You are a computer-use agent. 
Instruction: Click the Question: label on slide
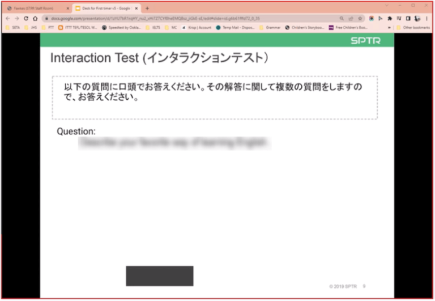[x=76, y=131]
